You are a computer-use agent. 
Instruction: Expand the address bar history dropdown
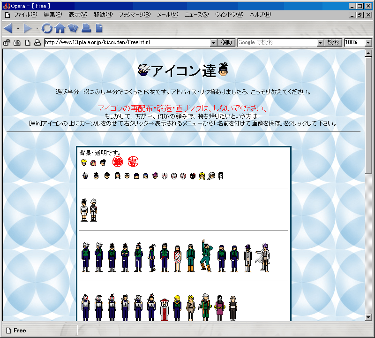click(214, 43)
